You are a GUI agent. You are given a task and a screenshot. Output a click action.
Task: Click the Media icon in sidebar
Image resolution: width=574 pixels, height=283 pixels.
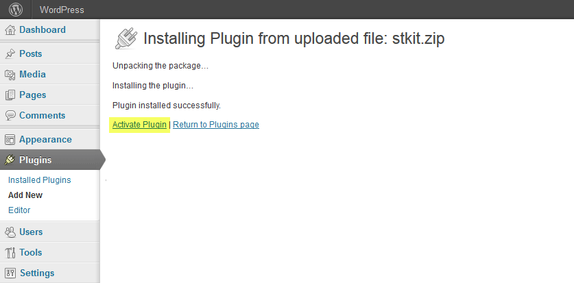10,75
